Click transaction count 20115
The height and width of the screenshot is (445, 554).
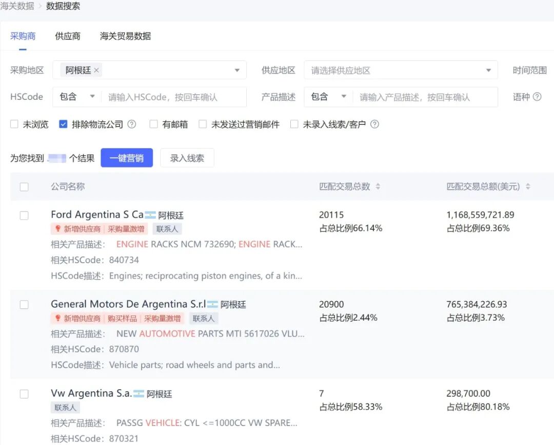point(331,215)
